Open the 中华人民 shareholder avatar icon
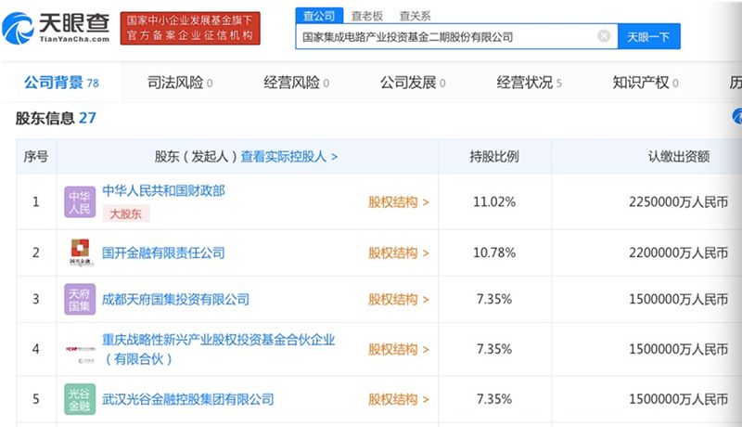The width and height of the screenshot is (742, 427). click(x=80, y=202)
